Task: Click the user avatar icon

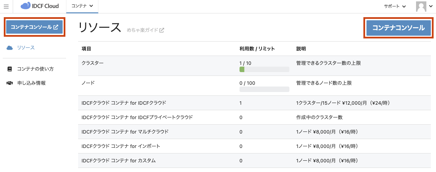Action: [421, 7]
